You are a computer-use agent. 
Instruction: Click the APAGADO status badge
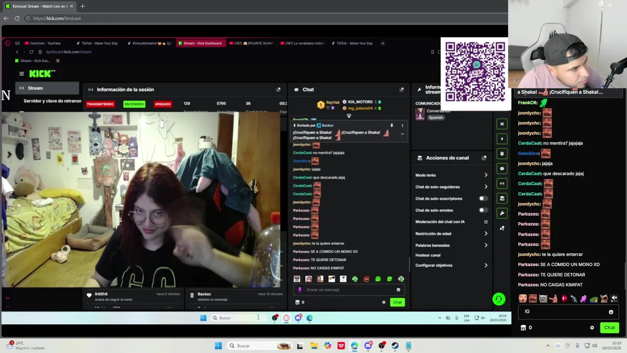click(163, 104)
